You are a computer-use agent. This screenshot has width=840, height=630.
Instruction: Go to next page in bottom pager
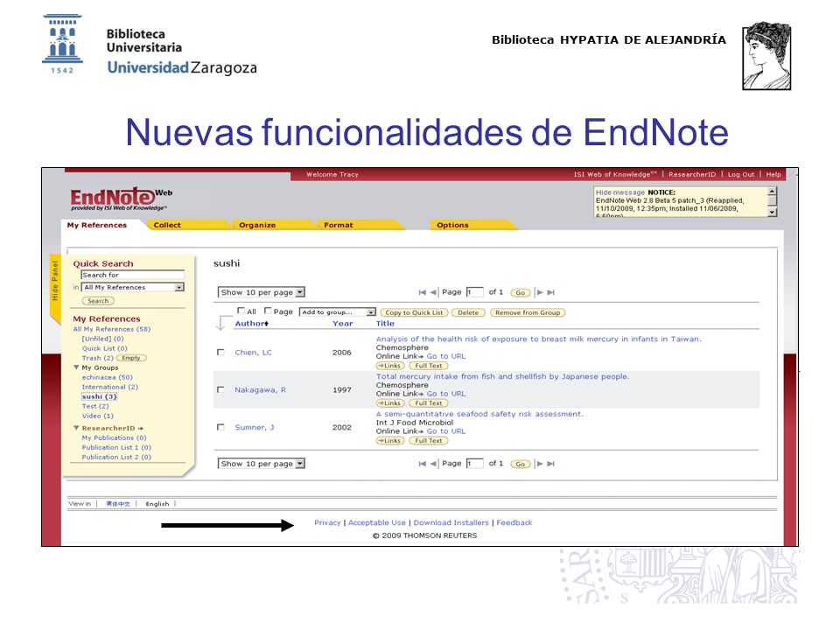[x=540, y=464]
